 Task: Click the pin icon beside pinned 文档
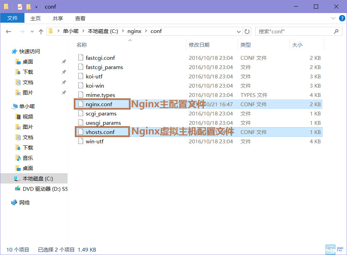pos(64,82)
